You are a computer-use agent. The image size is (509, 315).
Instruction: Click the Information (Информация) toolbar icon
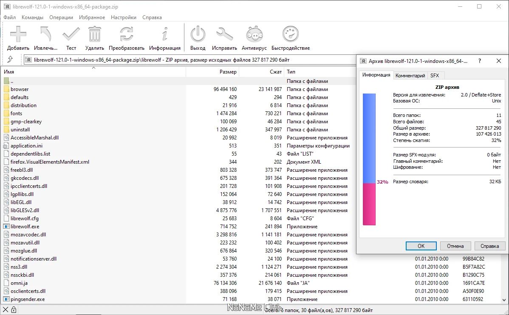coord(165,34)
